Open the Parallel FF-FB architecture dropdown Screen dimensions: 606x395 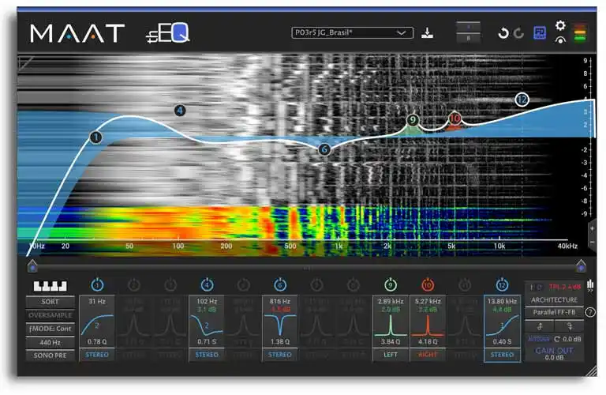coord(554,312)
